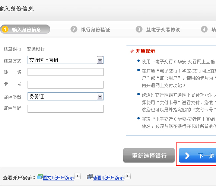Open the 交行网上直销 combo box
Screen dimensions: 216x186
coord(66,60)
